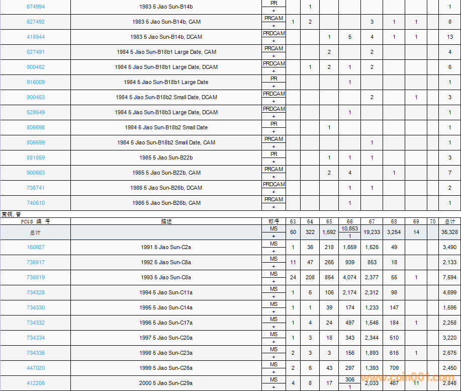The width and height of the screenshot is (461, 391).
Task: Open the 738741 coin link
Action: click(36, 188)
